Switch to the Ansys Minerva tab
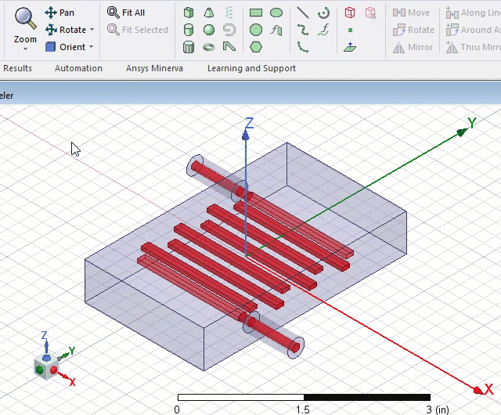 coord(154,68)
